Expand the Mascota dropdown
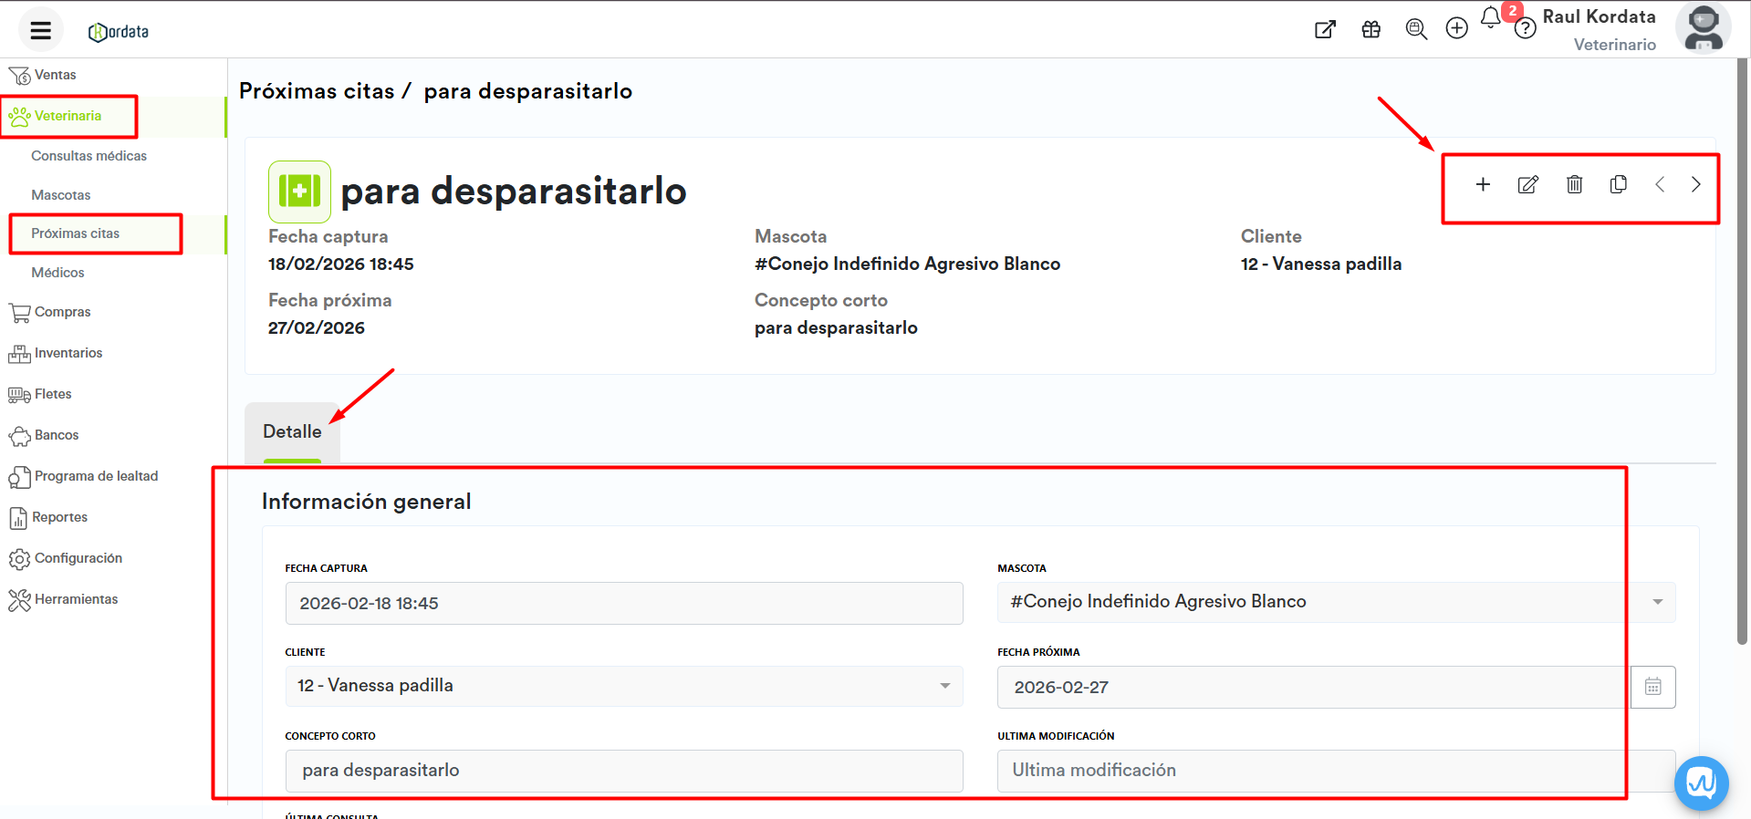Viewport: 1751px width, 819px height. tap(1657, 602)
